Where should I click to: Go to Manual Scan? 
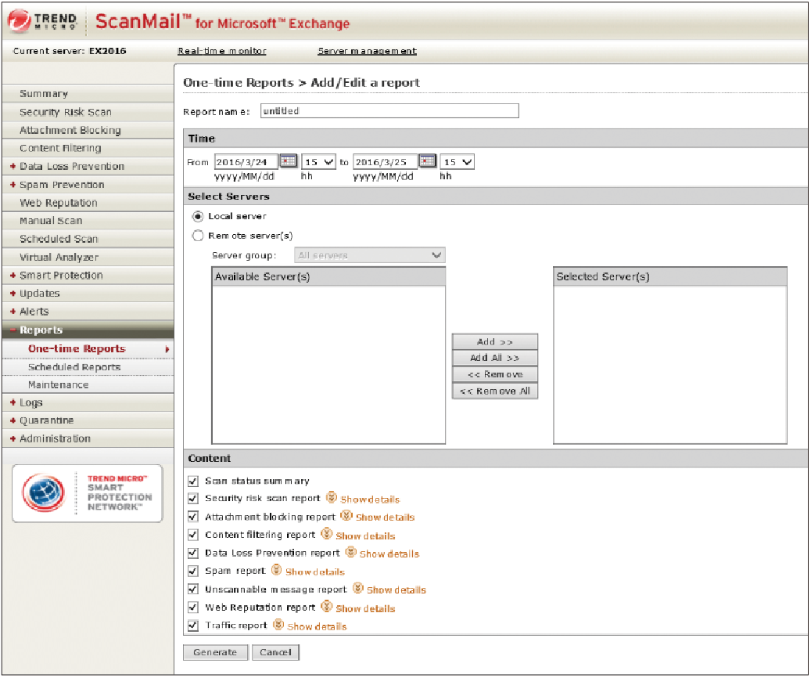pos(51,221)
